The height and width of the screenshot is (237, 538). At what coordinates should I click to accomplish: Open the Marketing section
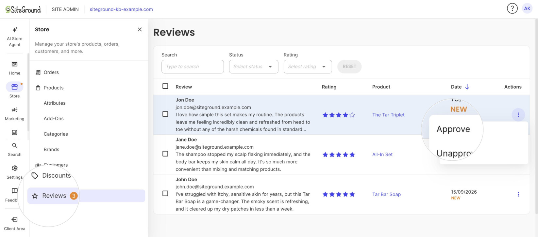point(15,114)
